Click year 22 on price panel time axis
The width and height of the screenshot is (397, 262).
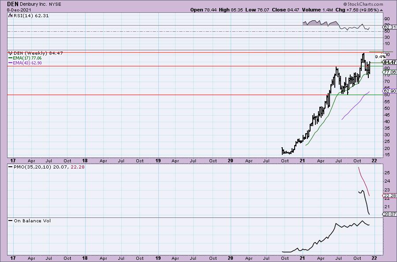point(374,161)
